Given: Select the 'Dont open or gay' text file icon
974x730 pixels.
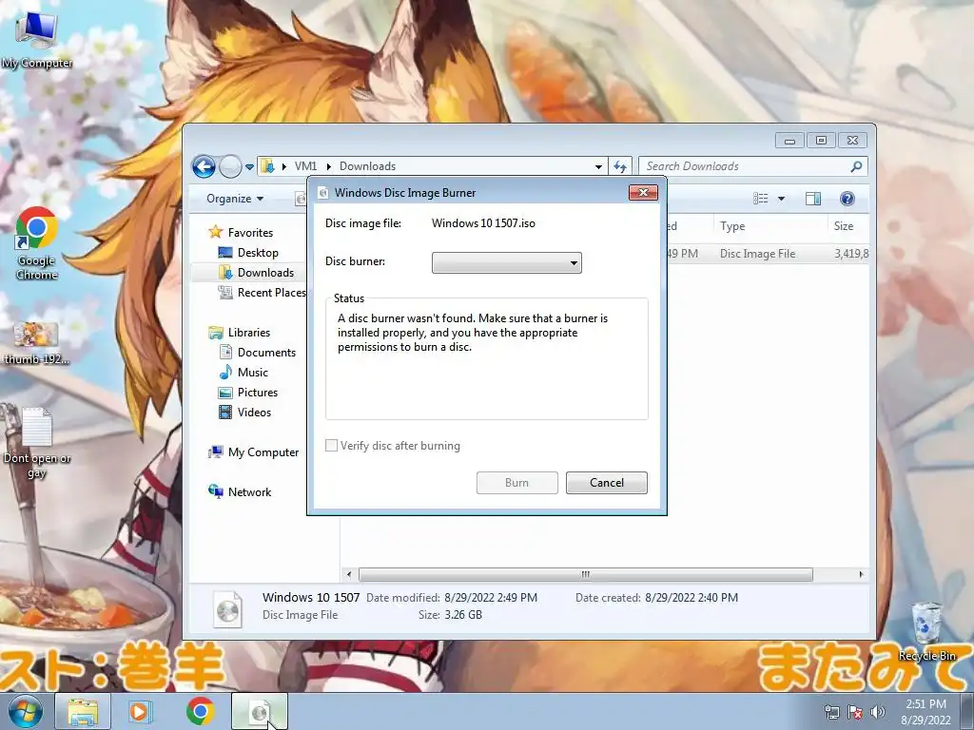Looking at the screenshot, I should (37, 443).
